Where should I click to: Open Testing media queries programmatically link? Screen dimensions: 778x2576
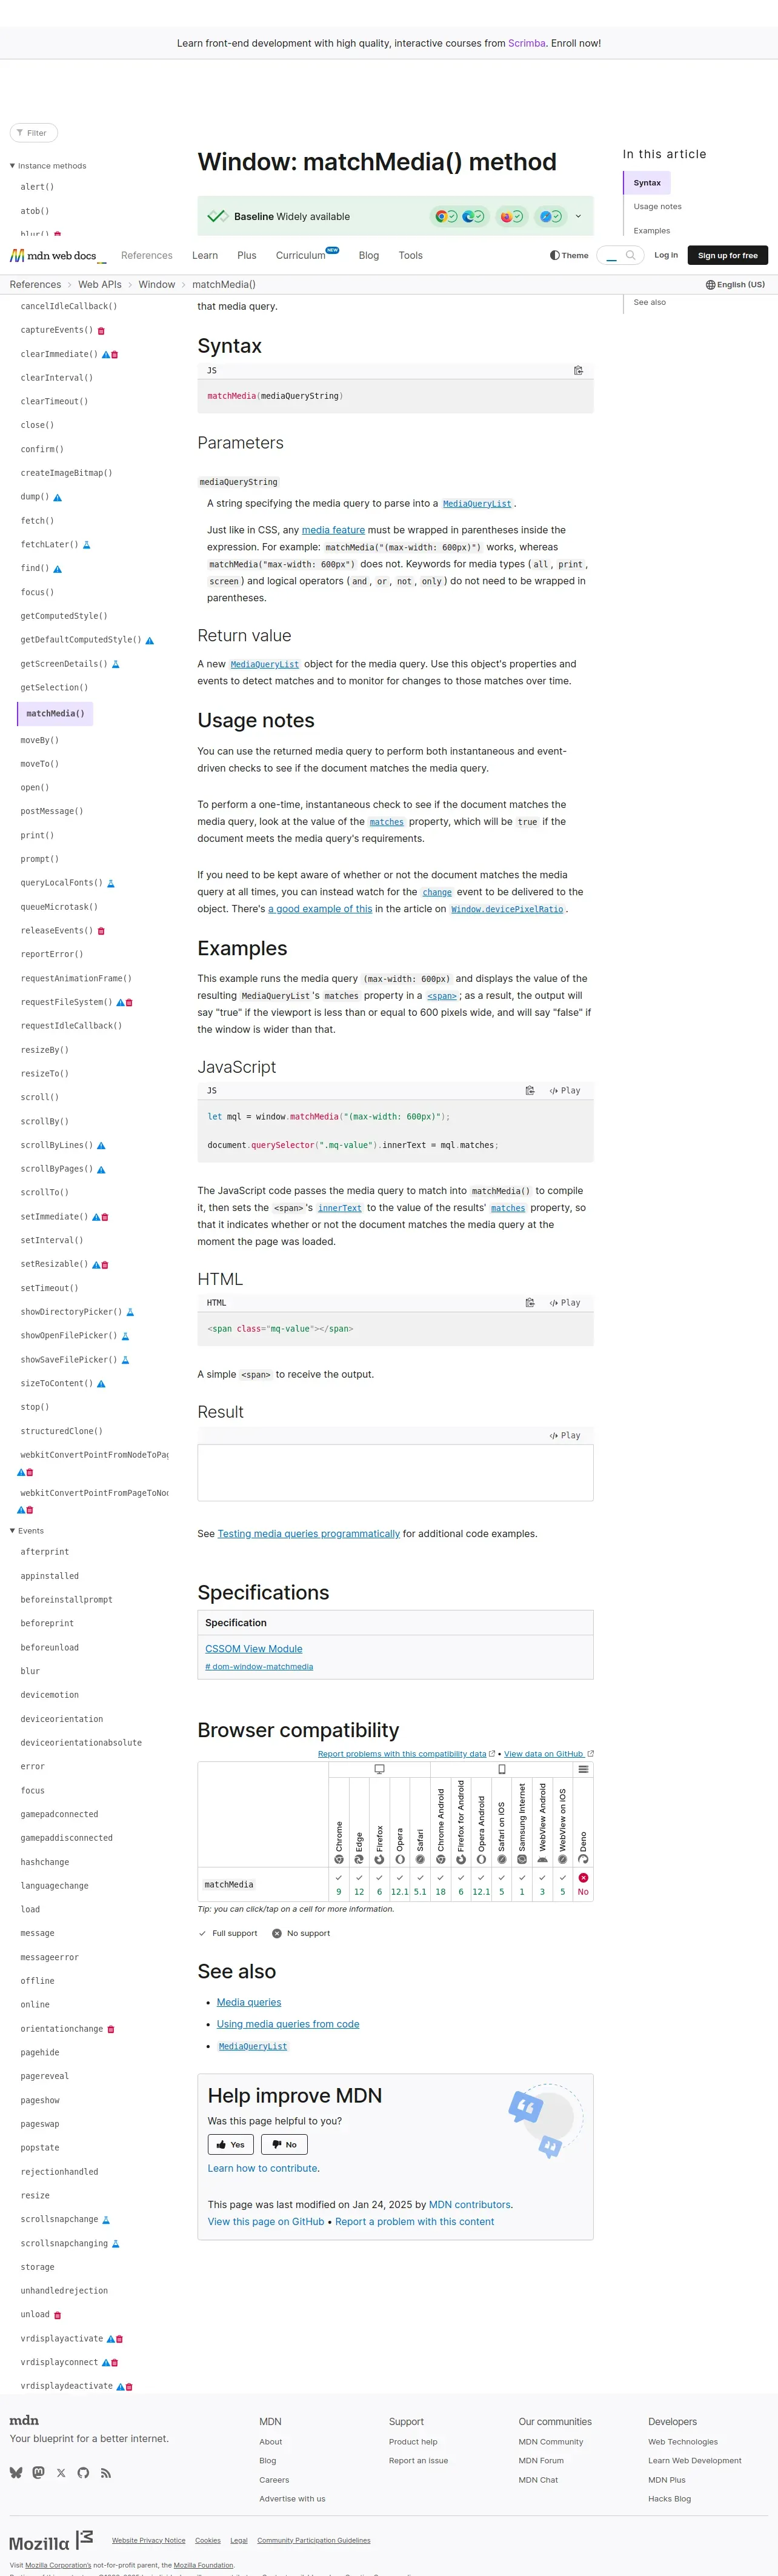click(308, 1533)
